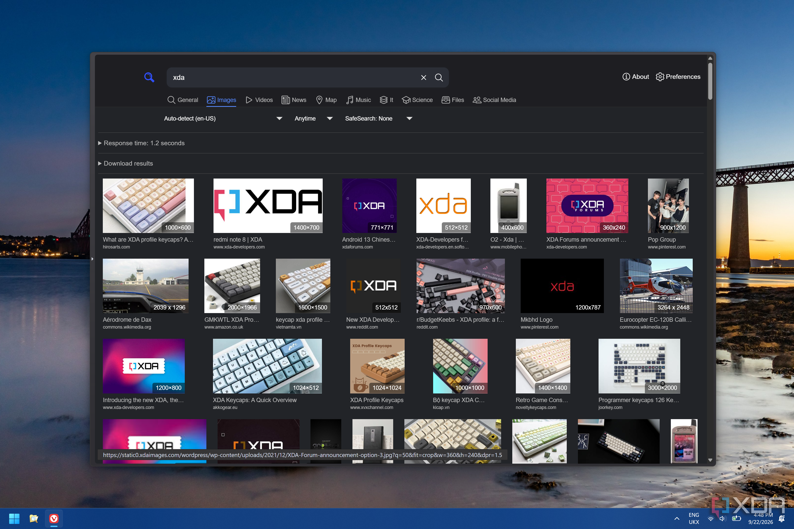This screenshot has width=794, height=529.
Task: Open the Auto-detect (en-US) language dropdown
Action: point(223,119)
